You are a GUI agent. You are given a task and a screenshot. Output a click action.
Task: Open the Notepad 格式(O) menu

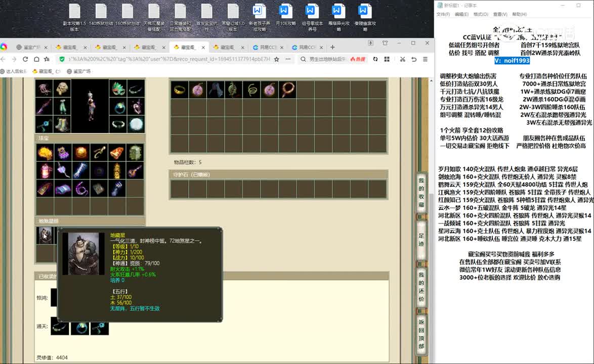coord(481,14)
